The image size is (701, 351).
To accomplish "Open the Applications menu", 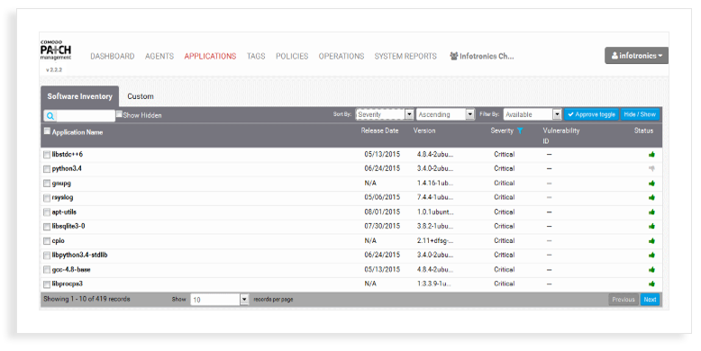I will point(210,57).
